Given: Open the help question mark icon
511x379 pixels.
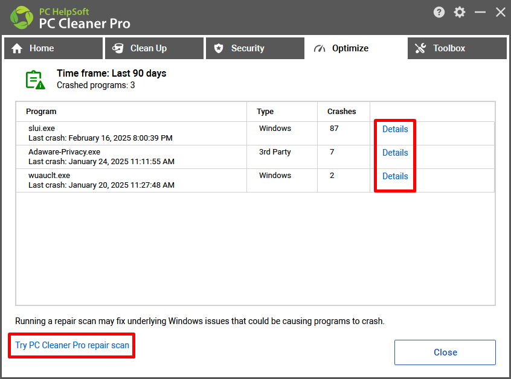Looking at the screenshot, I should point(439,13).
